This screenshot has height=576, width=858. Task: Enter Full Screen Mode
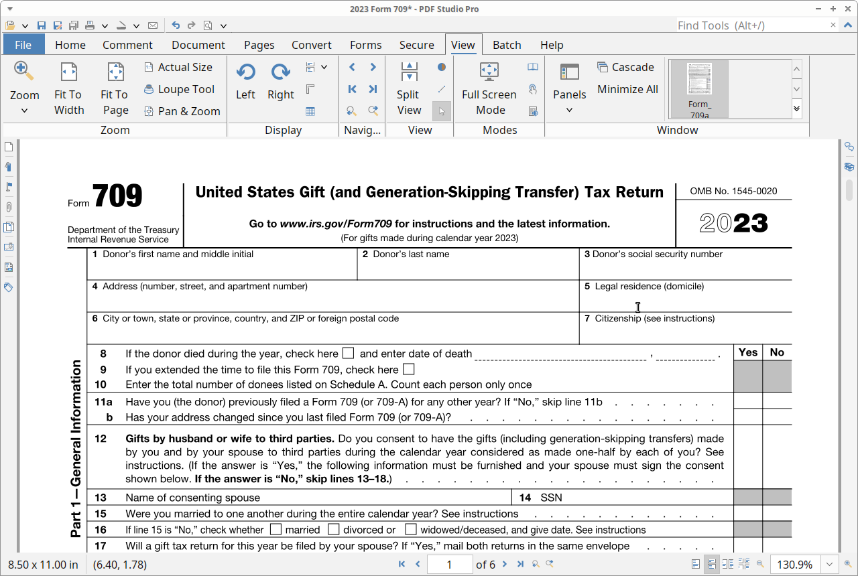click(x=489, y=88)
